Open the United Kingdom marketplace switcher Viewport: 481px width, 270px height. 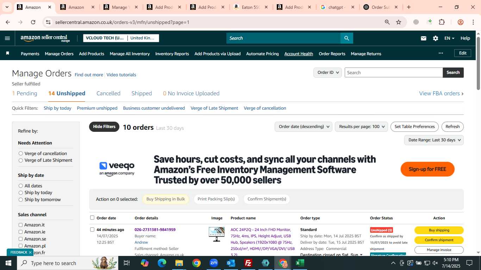pos(143,38)
